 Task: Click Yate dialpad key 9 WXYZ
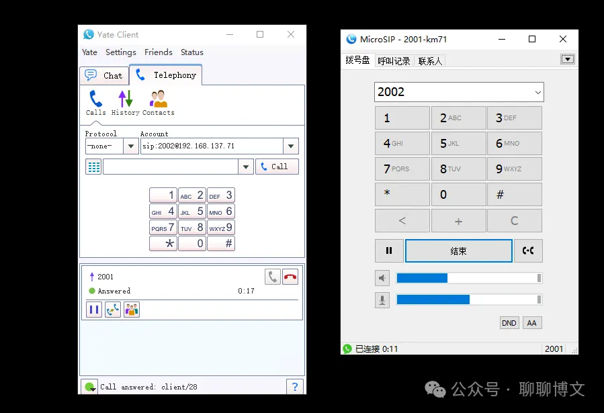click(x=221, y=228)
